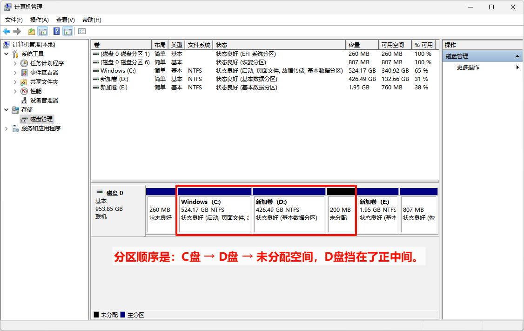This screenshot has width=524, height=331.
Task: Click 更多操作 in the actions pane
Action: click(x=468, y=67)
